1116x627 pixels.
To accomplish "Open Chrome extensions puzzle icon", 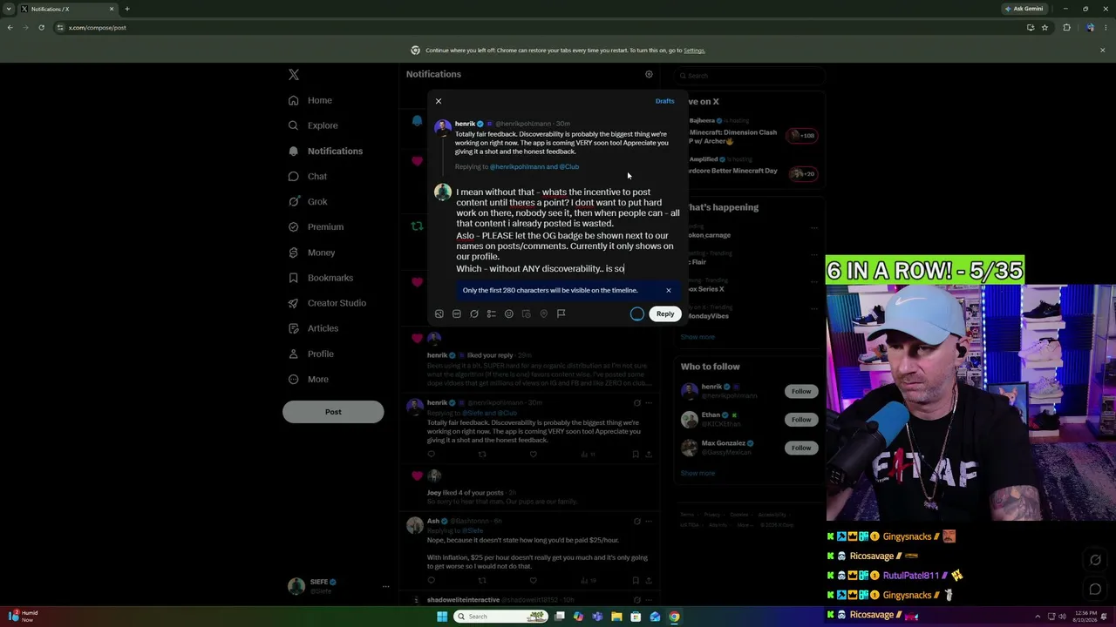I will click(x=1066, y=27).
